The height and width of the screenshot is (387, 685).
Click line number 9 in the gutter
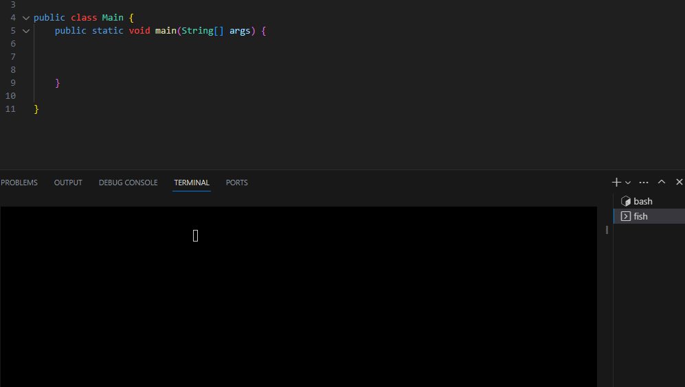pyautogui.click(x=13, y=83)
